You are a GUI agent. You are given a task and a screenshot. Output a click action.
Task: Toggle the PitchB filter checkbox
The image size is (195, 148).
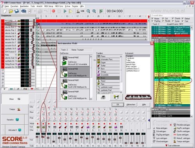[163, 21]
